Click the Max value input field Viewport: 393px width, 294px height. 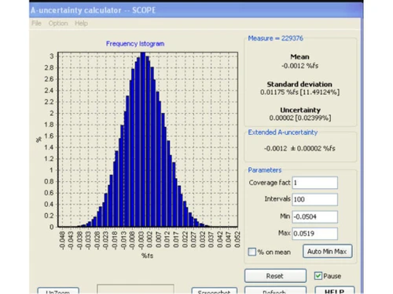tap(314, 234)
